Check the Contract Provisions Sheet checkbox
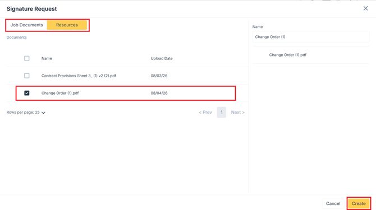The image size is (376, 210). click(x=26, y=76)
